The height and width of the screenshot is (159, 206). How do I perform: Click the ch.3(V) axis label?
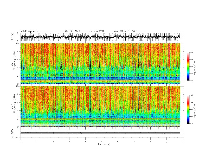(12, 133)
